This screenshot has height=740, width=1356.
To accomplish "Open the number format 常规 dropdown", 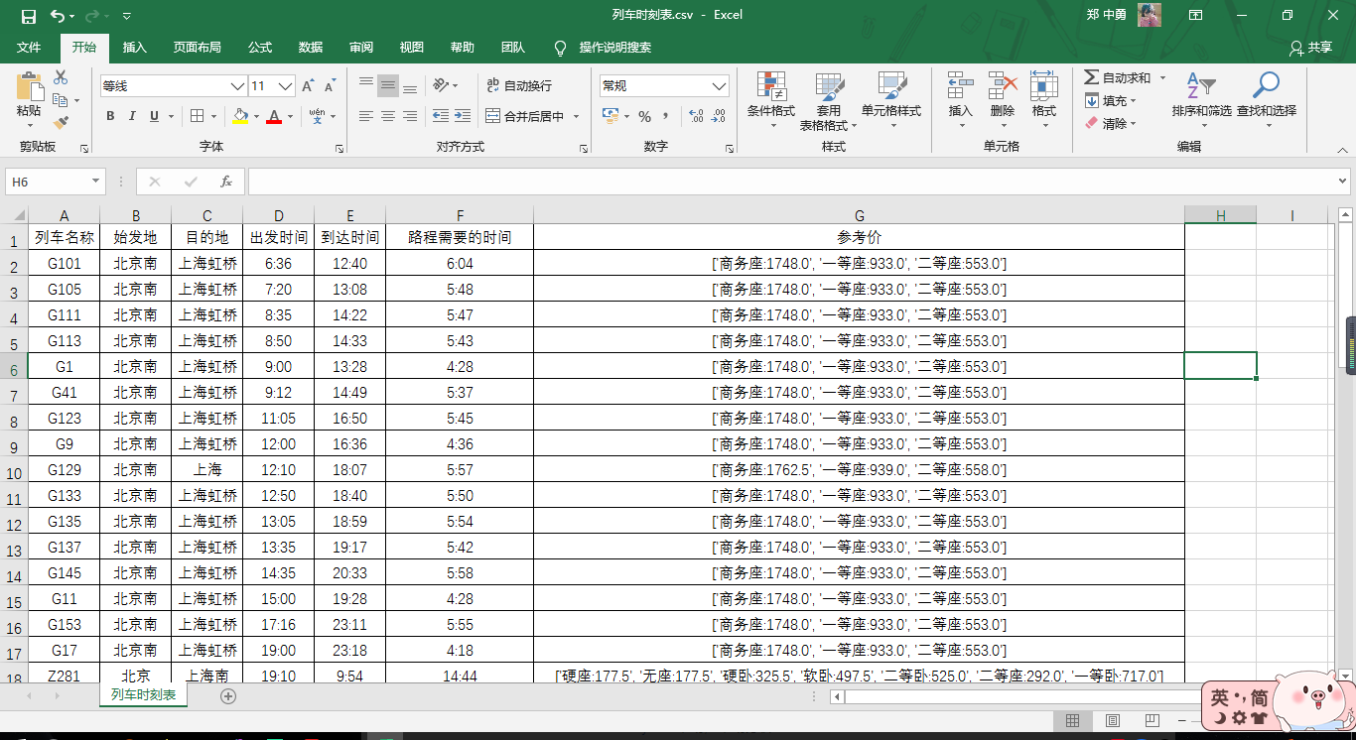I will (720, 86).
